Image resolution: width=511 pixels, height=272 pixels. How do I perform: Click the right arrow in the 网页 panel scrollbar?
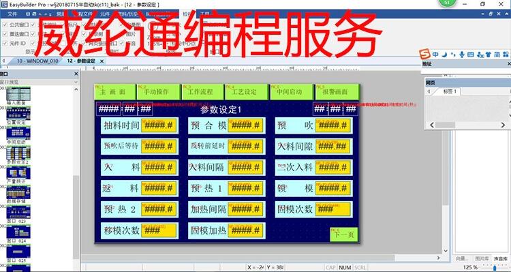pyautogui.click(x=503, y=125)
